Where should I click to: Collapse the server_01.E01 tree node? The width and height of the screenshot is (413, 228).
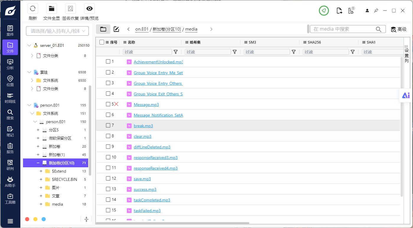click(x=29, y=45)
